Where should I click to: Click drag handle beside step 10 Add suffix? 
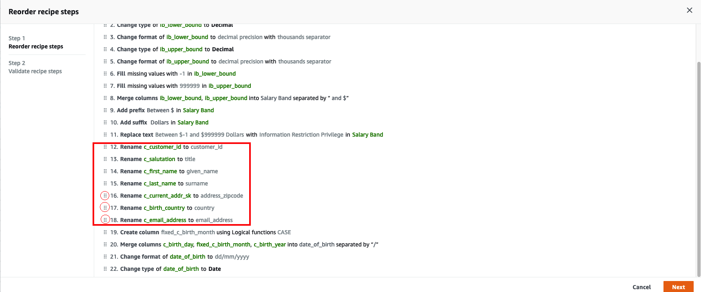tap(105, 122)
